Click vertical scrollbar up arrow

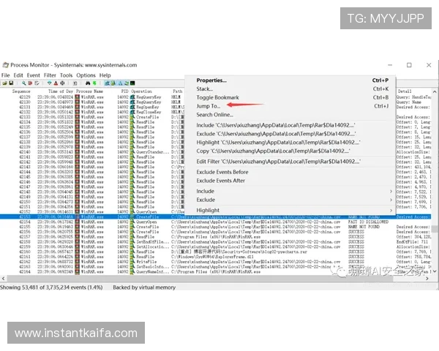click(x=435, y=91)
